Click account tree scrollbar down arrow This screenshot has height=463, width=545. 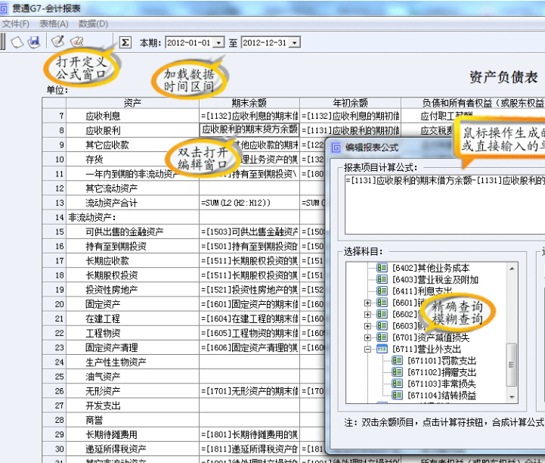click(512, 397)
